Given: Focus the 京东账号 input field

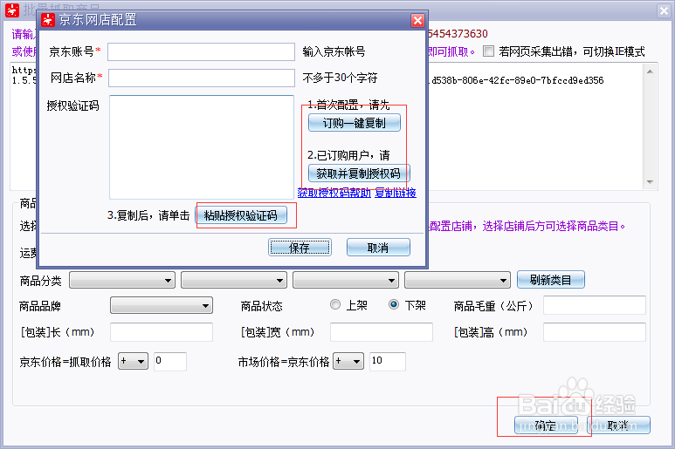Looking at the screenshot, I should click(x=201, y=52).
